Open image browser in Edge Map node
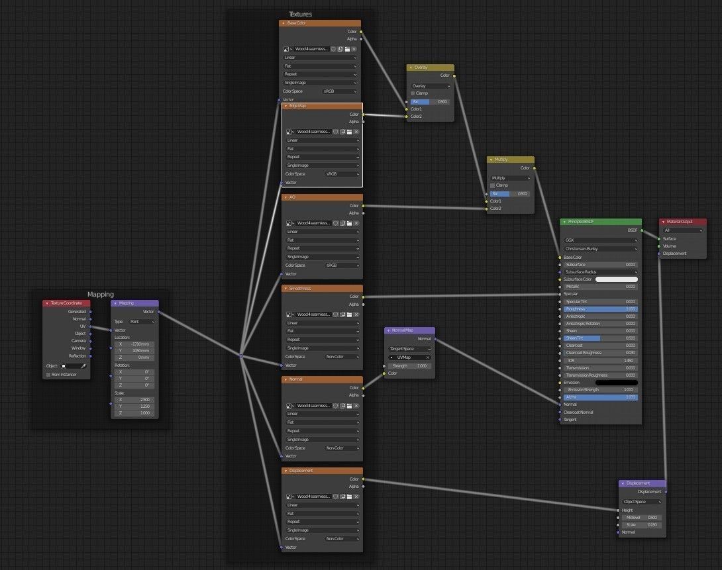Screen dimensions: 722x570 point(289,132)
